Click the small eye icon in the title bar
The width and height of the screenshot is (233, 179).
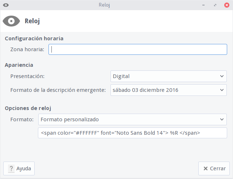(x=6, y=5)
